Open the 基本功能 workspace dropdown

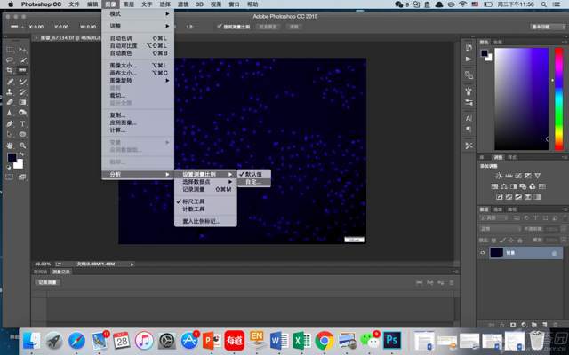point(548,27)
